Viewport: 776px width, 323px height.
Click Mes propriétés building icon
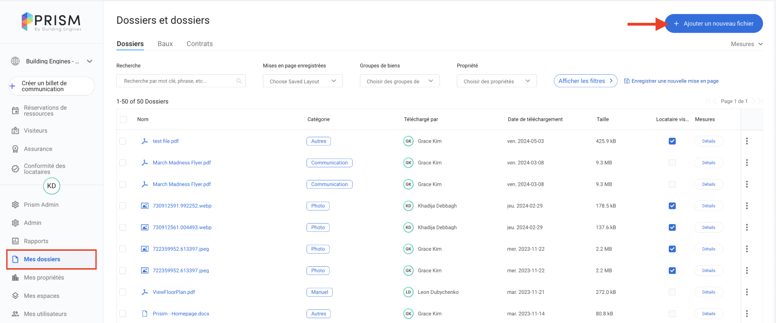point(16,278)
